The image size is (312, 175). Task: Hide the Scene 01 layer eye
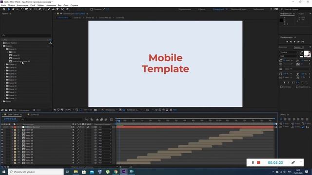pyautogui.click(x=2, y=163)
